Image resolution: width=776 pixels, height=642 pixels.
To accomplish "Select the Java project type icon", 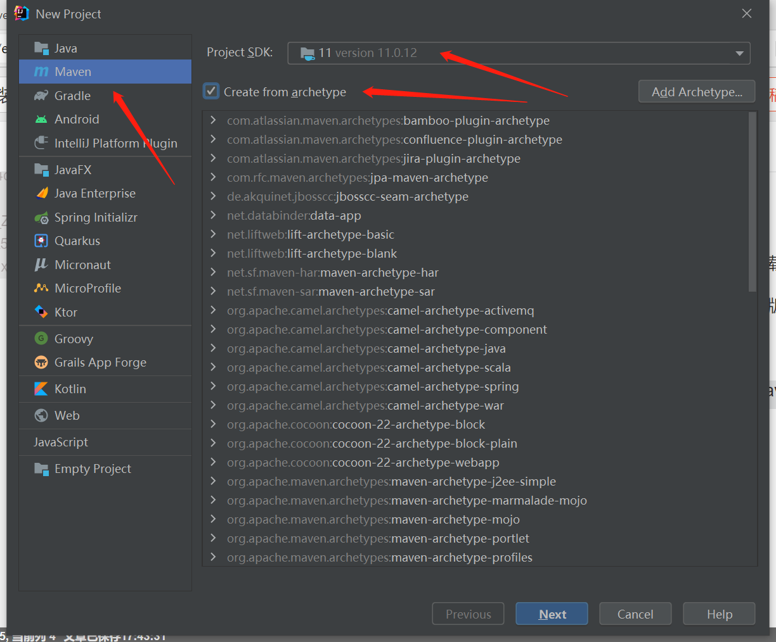I will 41,48.
